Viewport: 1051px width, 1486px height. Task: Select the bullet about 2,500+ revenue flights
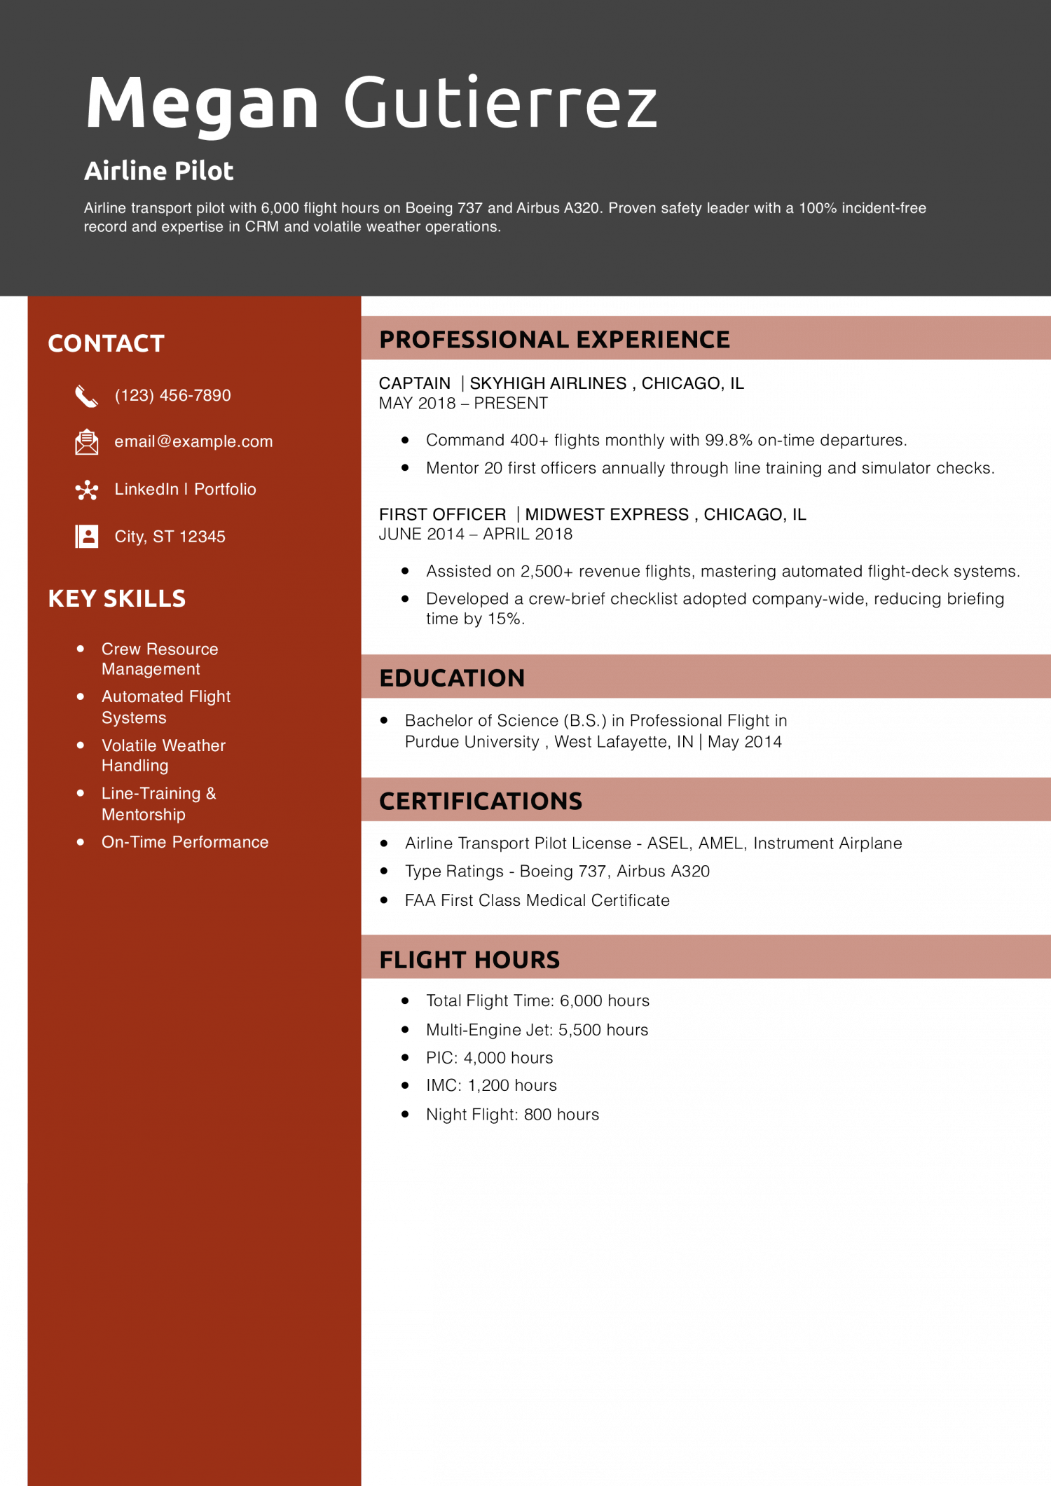[x=723, y=571]
